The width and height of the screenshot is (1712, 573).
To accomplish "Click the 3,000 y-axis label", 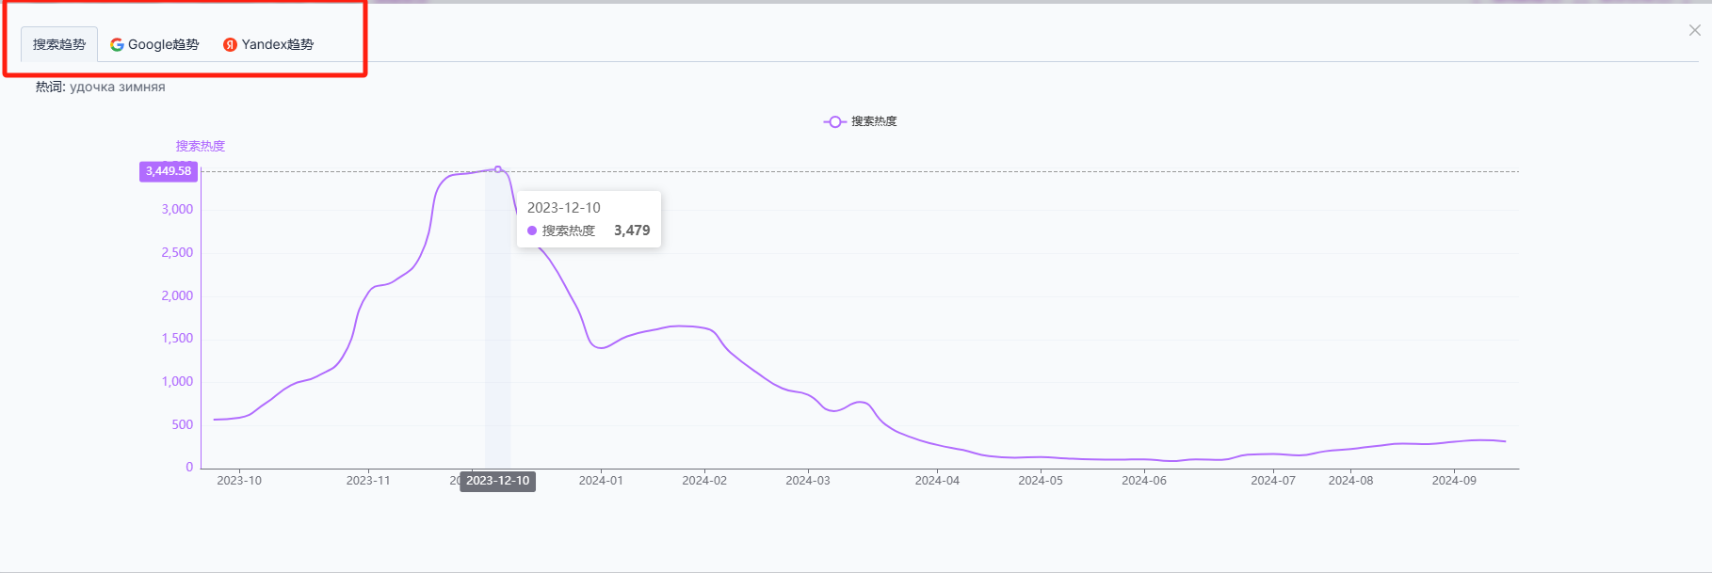I will [x=177, y=209].
